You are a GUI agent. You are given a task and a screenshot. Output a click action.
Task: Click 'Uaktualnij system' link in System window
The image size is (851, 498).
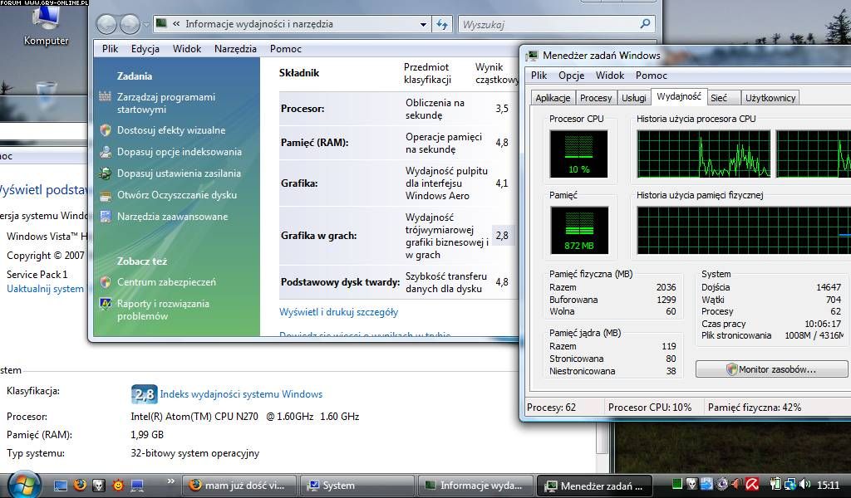point(45,289)
